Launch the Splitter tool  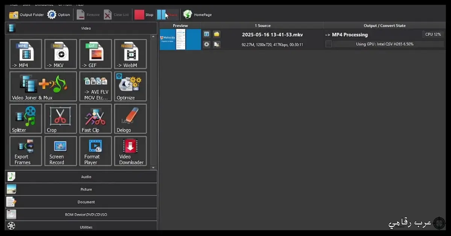tap(25, 119)
